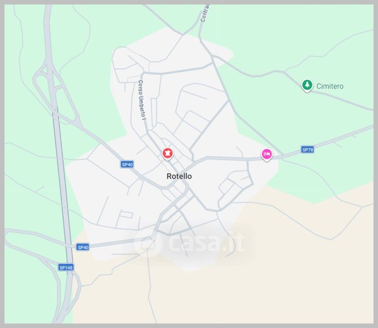Click the road between hotel marker and SP78
Viewport: 378px width, 328px height.
[x=287, y=155]
